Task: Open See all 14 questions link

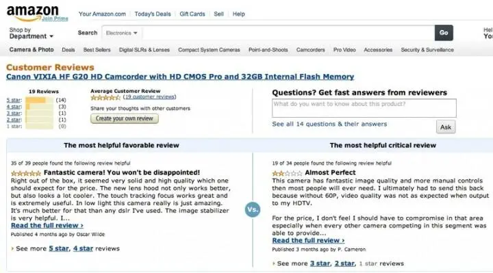Action: tap(329, 124)
